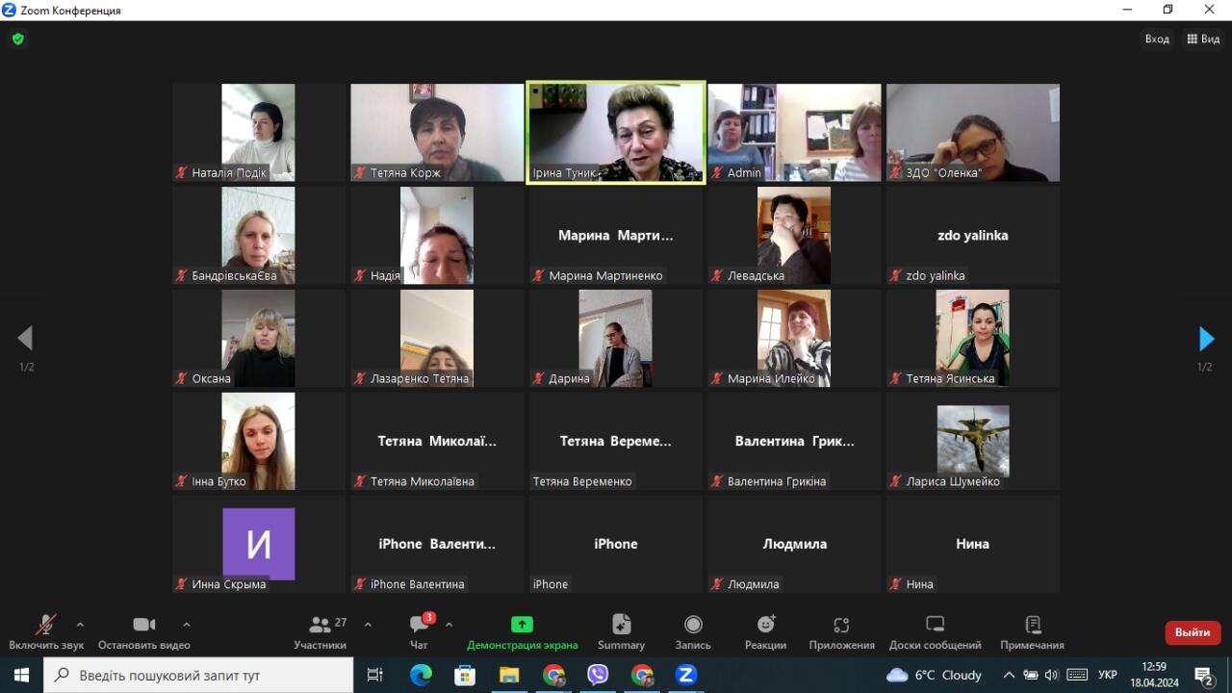Click the green encryption shield icon

(17, 39)
